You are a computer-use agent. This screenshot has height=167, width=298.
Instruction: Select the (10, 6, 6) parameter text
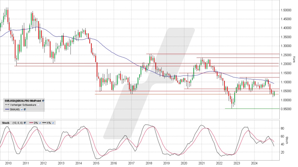(x=18, y=123)
